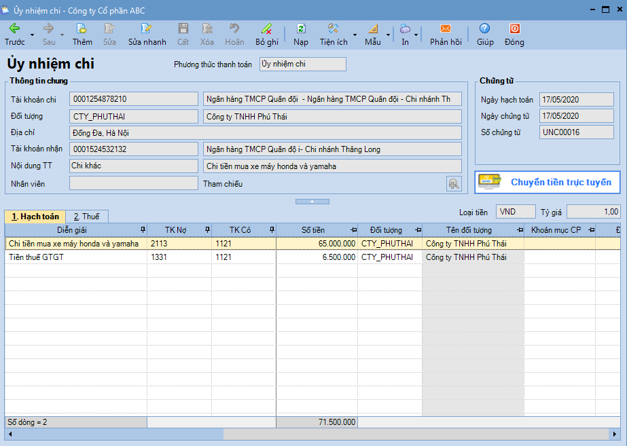Select the 1. Hạch toán tab
Screen dimensions: 627x446
[x=35, y=216]
